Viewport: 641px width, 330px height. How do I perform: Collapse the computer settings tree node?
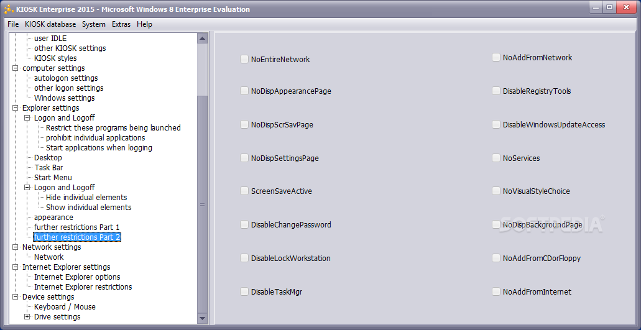[16, 68]
